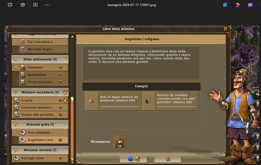This screenshot has height=165, width=261.
Task: Open the pink-orange Designer app icon
Action: click(x=238, y=5)
